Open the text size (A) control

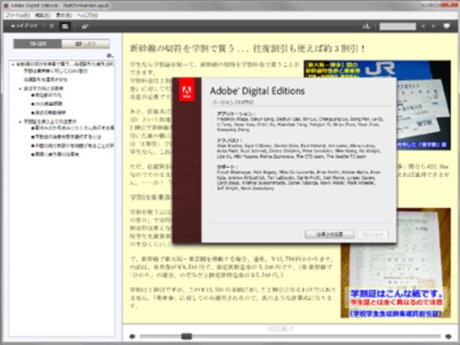pyautogui.click(x=365, y=27)
